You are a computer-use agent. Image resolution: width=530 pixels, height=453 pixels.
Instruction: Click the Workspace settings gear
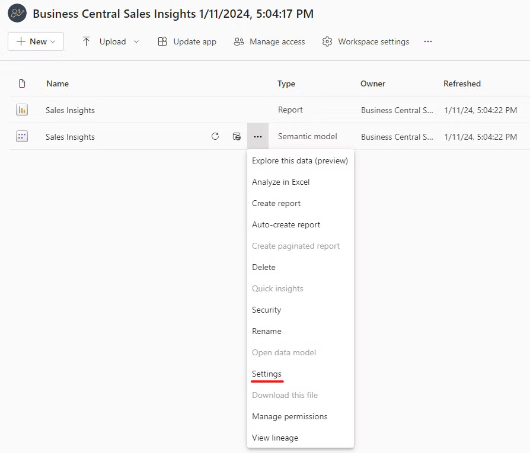coord(327,41)
